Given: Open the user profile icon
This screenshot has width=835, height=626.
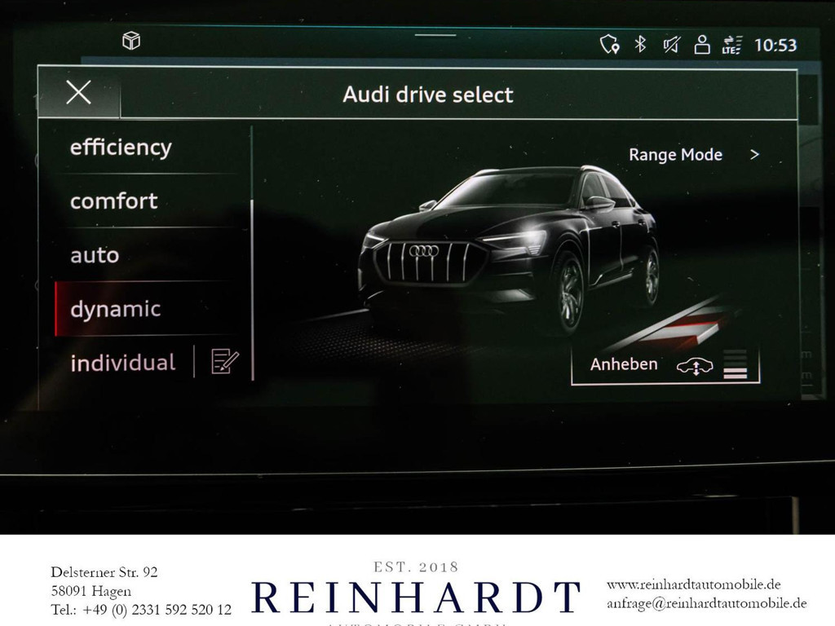Looking at the screenshot, I should pos(701,45).
